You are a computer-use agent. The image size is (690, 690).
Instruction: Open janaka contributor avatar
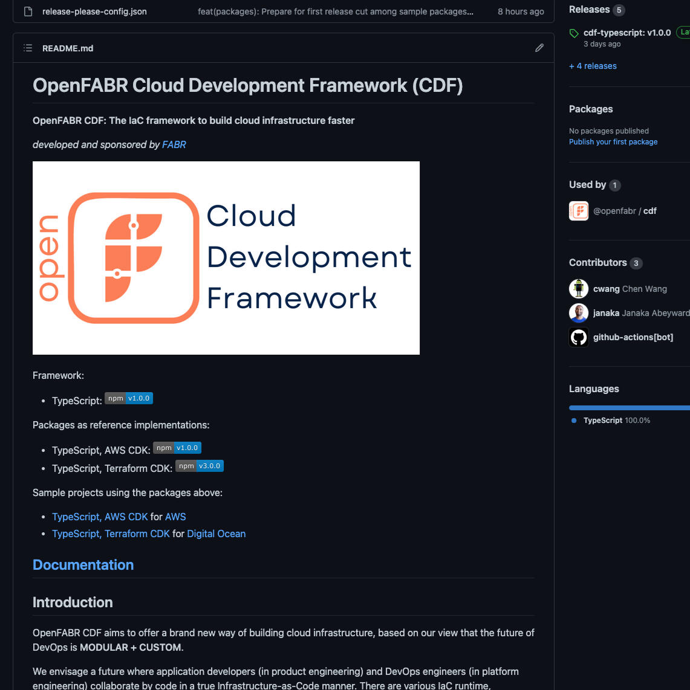579,313
